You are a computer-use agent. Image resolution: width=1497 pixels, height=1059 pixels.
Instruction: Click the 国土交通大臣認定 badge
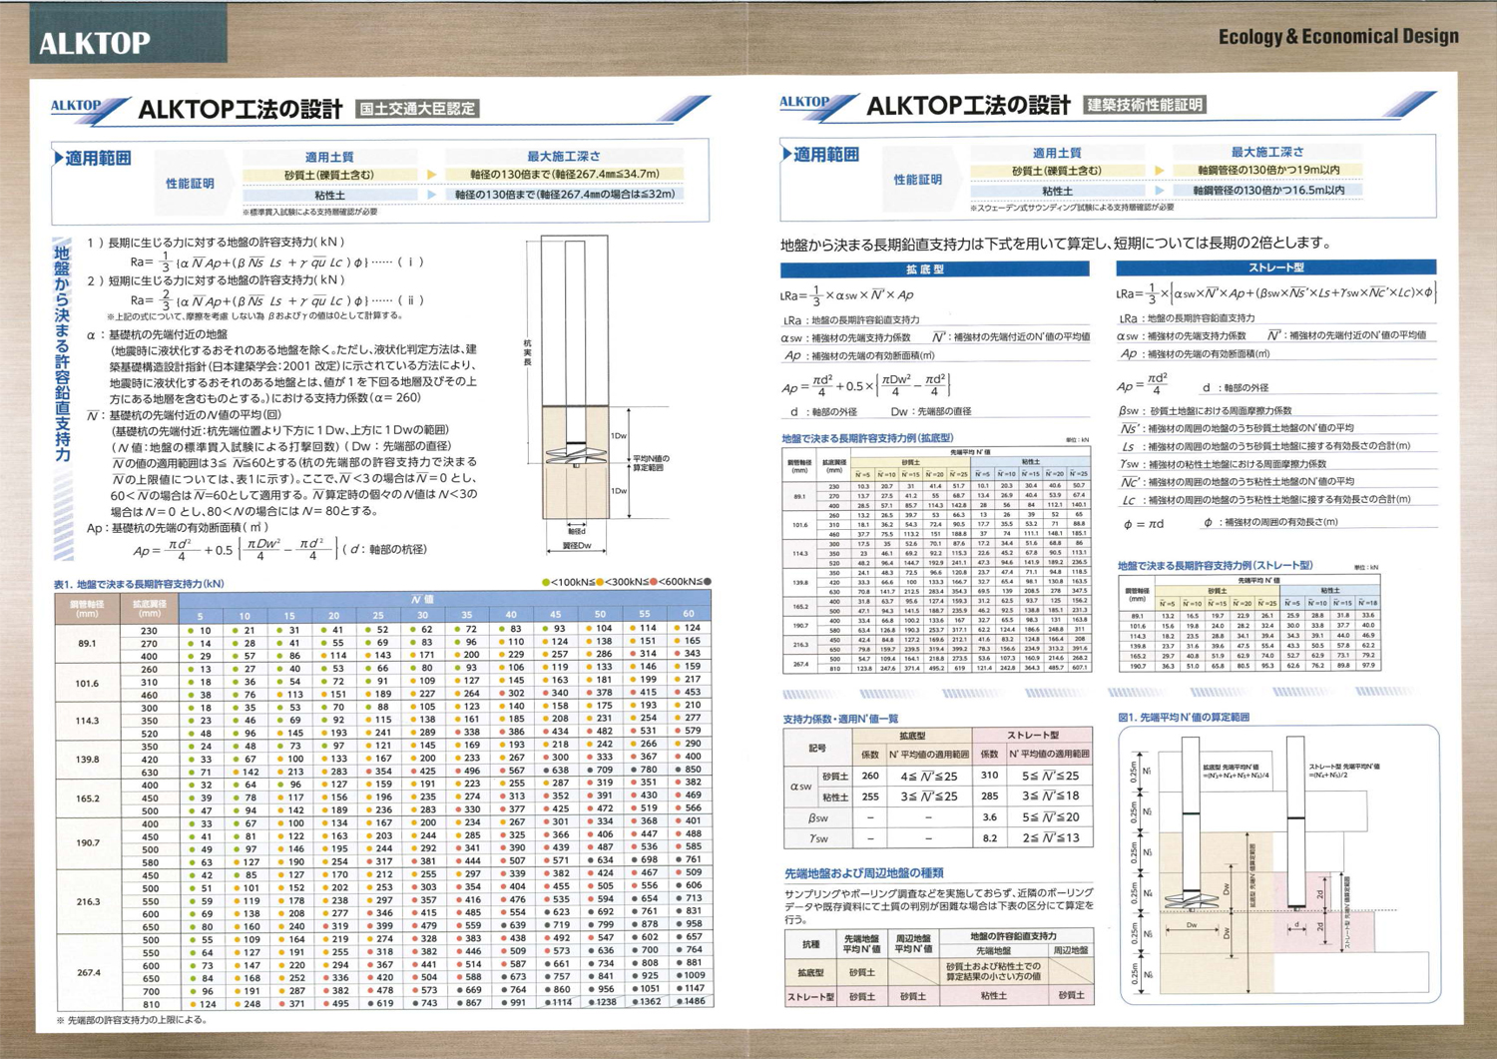(417, 109)
